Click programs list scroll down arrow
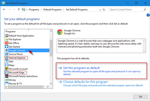The height and width of the screenshot is (101, 150). pos(51,84)
